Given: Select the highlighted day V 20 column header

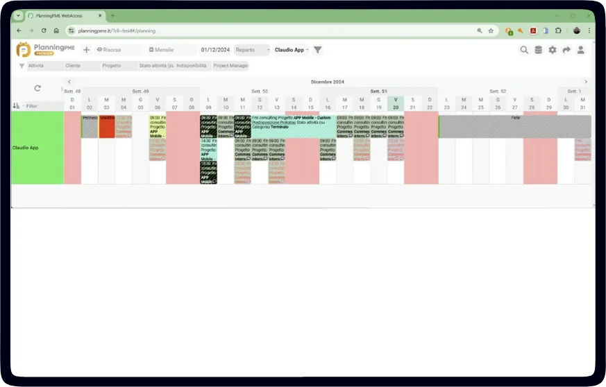Looking at the screenshot, I should [x=396, y=103].
